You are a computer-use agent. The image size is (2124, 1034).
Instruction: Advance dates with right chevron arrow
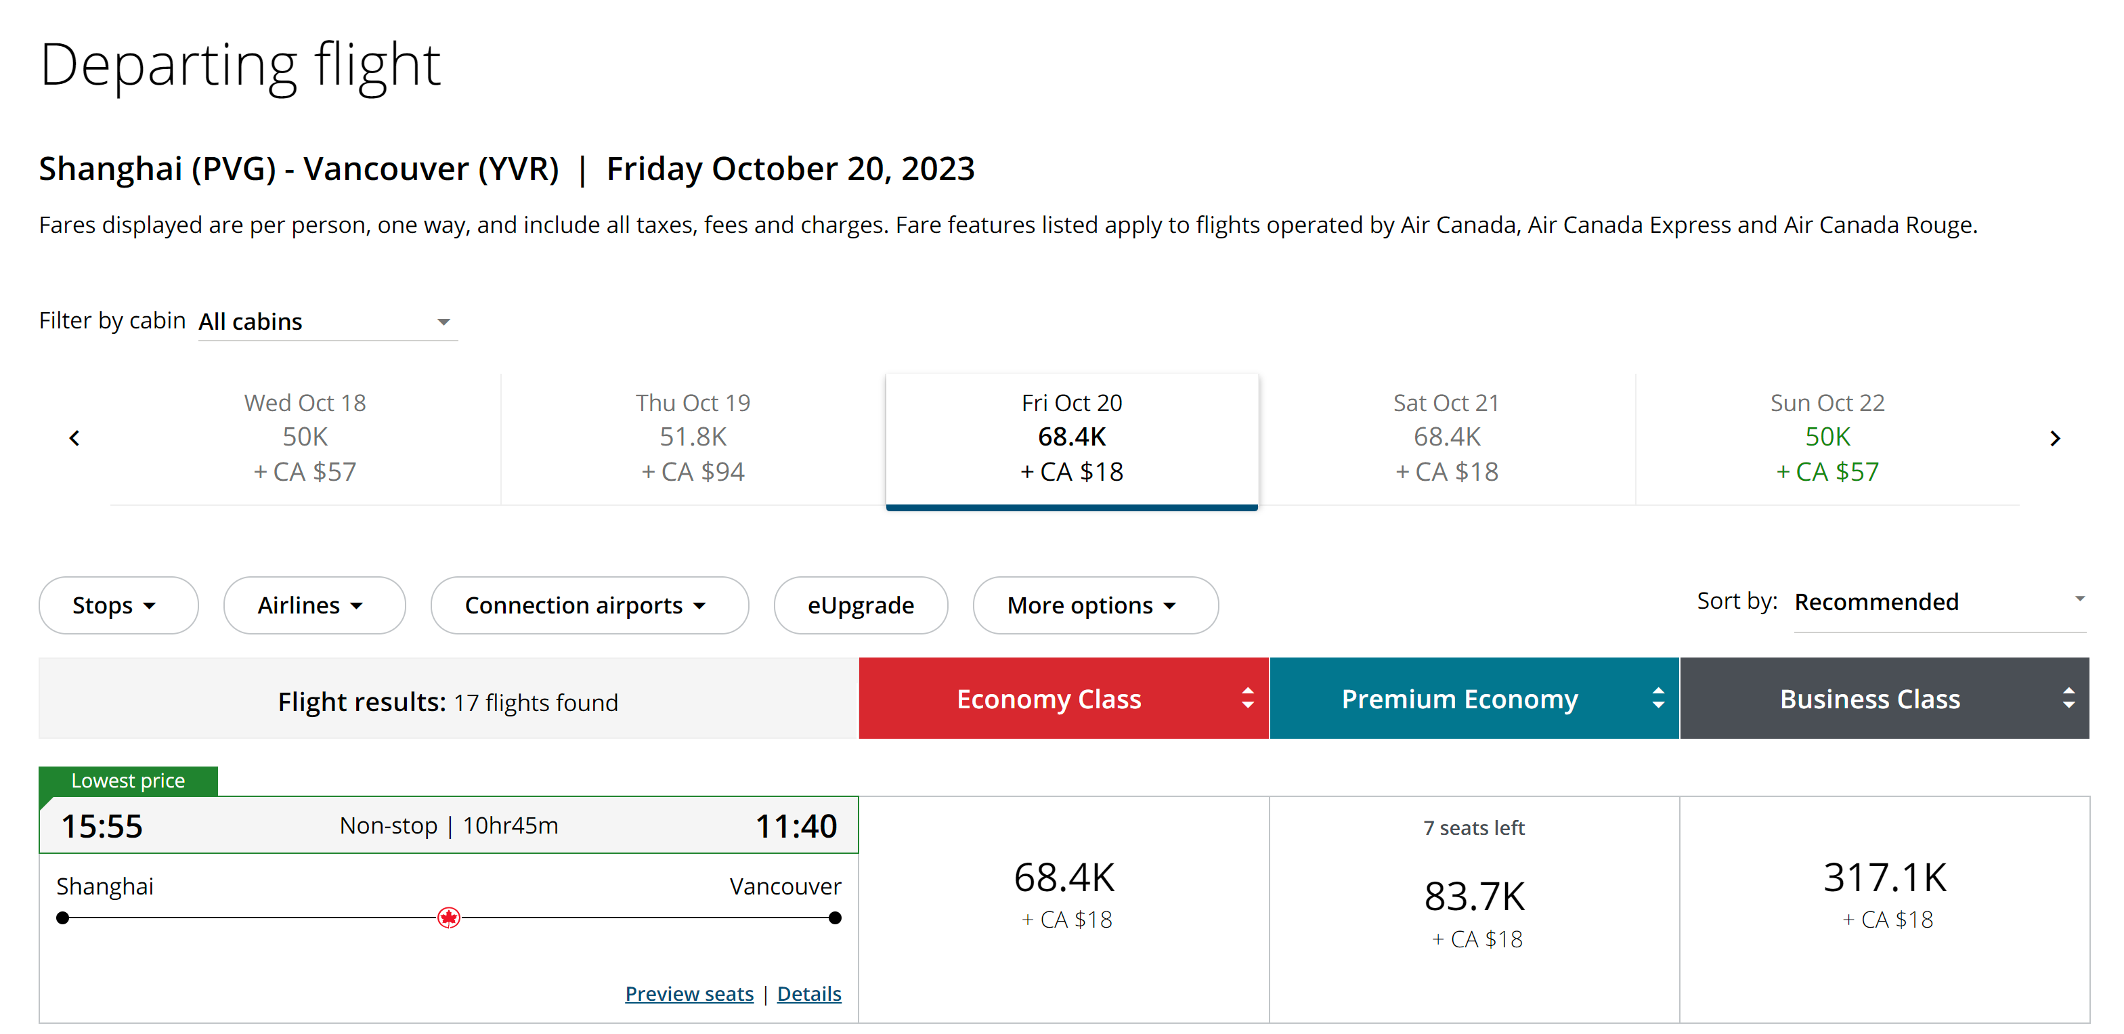tap(2055, 438)
